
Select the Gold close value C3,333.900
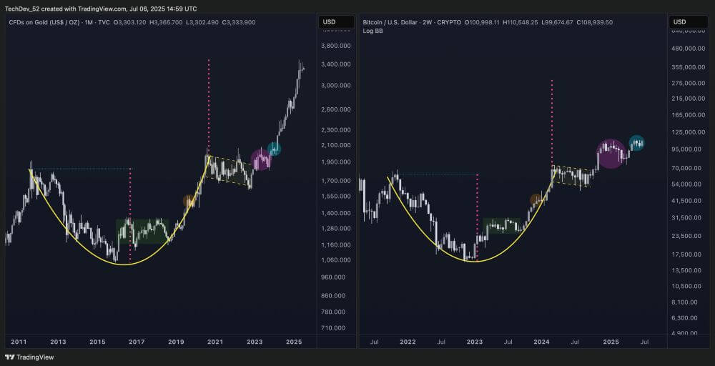pos(239,22)
